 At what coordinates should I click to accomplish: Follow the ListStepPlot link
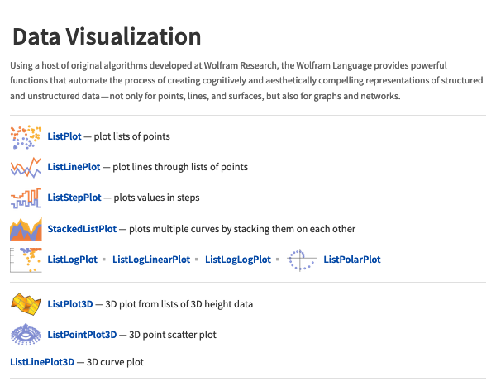coord(74,198)
